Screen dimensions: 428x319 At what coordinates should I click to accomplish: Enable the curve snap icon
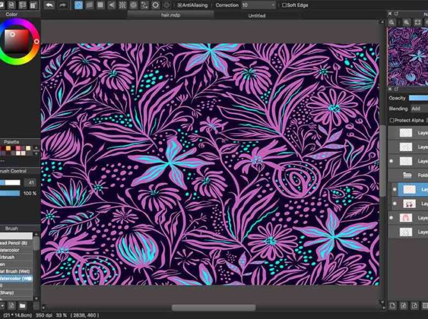point(144,5)
